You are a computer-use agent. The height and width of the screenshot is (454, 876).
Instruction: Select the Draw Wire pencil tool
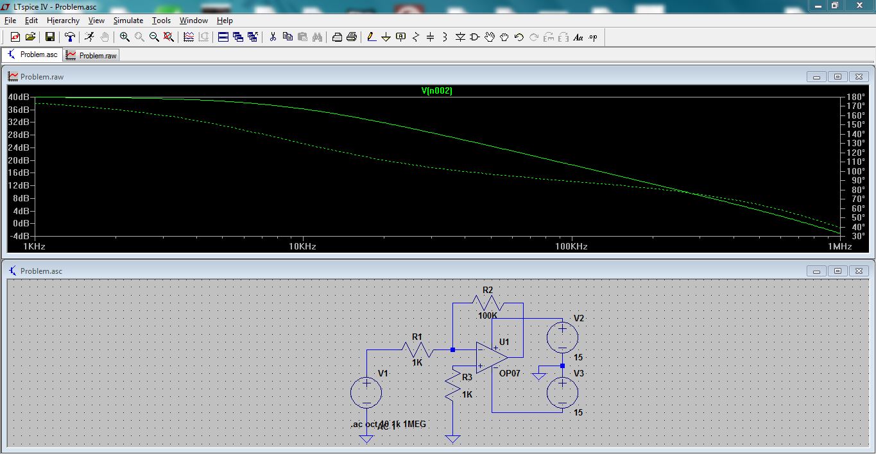point(372,37)
